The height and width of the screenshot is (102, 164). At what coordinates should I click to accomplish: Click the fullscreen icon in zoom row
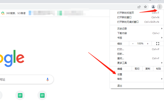[x=158, y=43]
